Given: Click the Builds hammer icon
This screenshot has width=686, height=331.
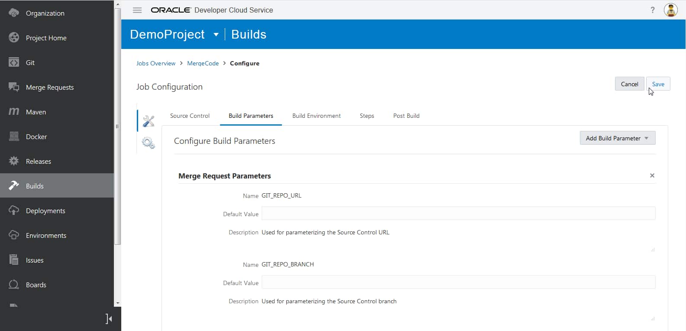Looking at the screenshot, I should pyautogui.click(x=14, y=186).
